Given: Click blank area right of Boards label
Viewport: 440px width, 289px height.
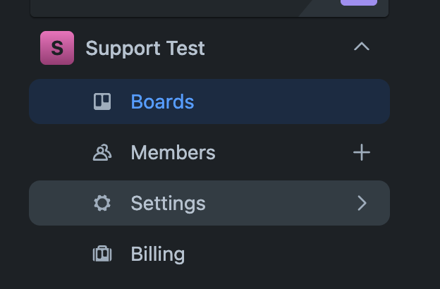Looking at the screenshot, I should click(x=289, y=102).
